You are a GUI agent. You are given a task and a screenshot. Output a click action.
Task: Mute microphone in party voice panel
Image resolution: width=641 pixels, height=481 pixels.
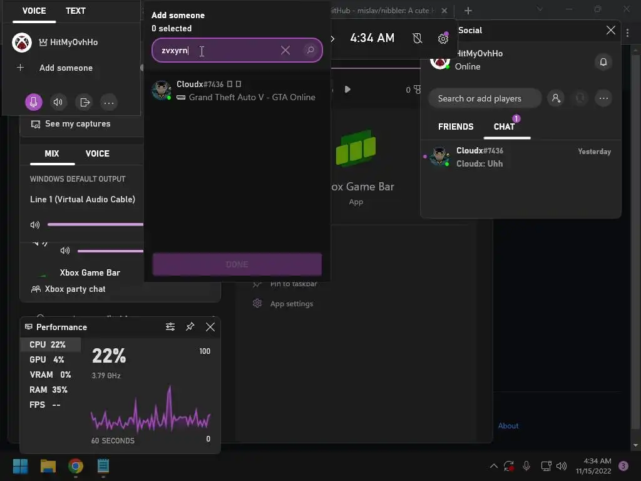[x=34, y=102]
